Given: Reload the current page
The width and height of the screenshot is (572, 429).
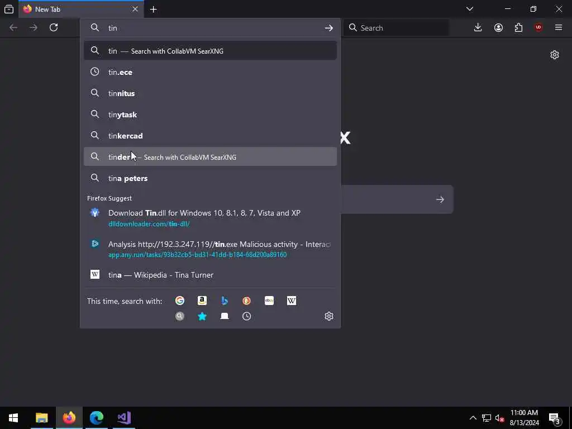Looking at the screenshot, I should (x=54, y=27).
